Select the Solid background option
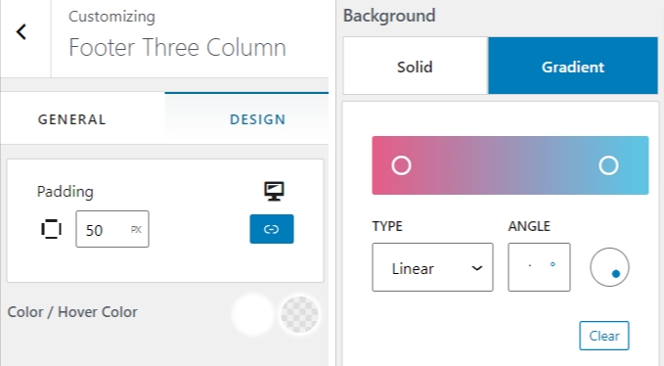Screen dimensions: 664x366 (x=415, y=67)
